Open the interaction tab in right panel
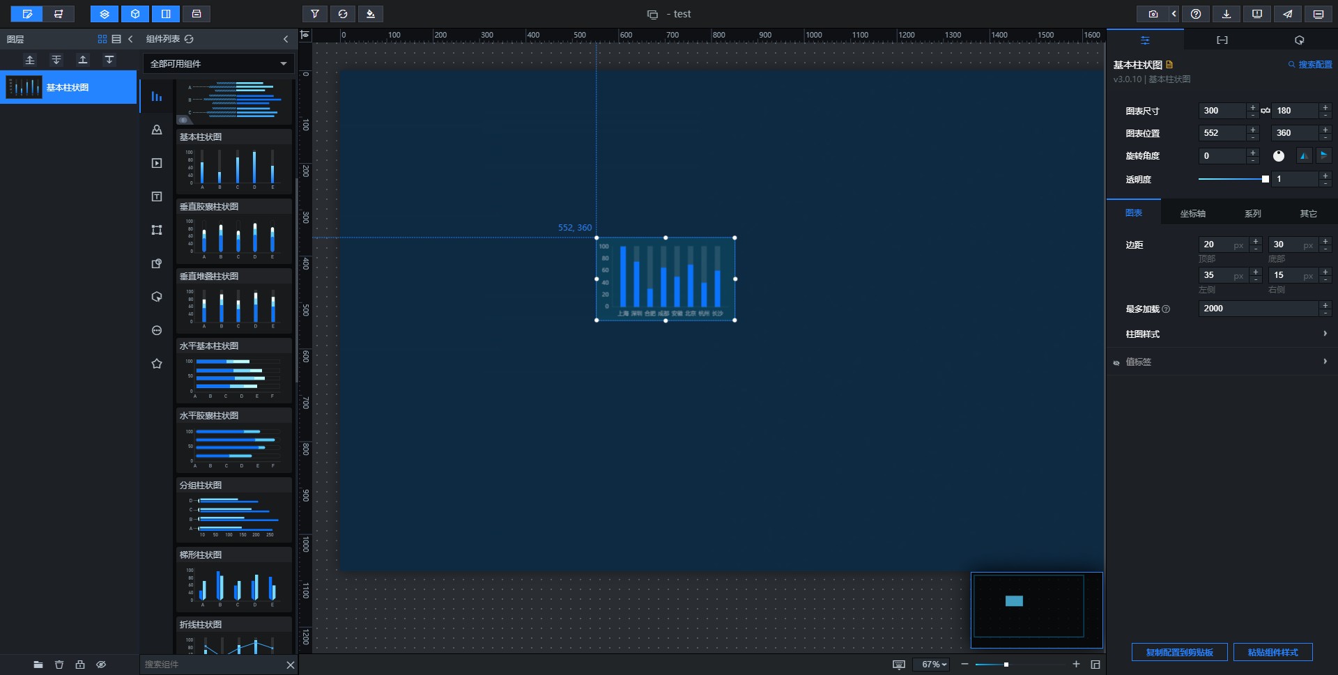1338x675 pixels. click(x=1299, y=40)
